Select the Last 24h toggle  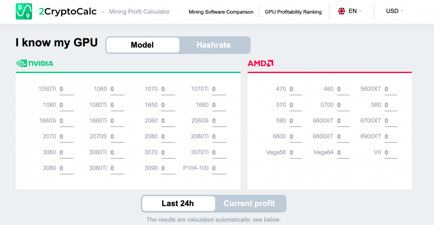pos(178,203)
